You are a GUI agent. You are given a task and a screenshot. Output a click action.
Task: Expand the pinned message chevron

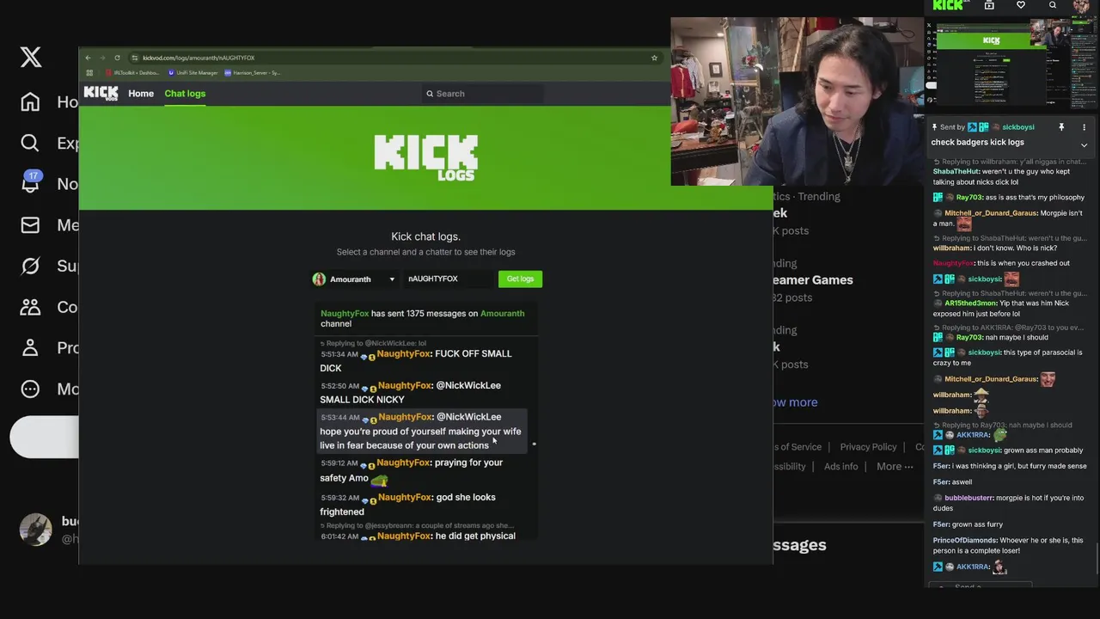click(x=1084, y=145)
